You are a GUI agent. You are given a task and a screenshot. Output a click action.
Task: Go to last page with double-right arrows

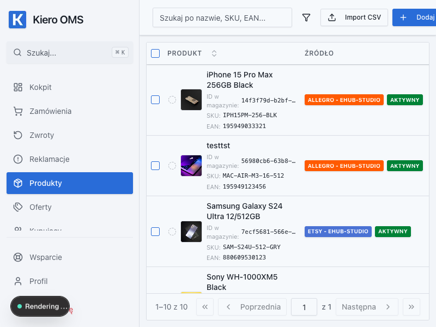coord(411,307)
